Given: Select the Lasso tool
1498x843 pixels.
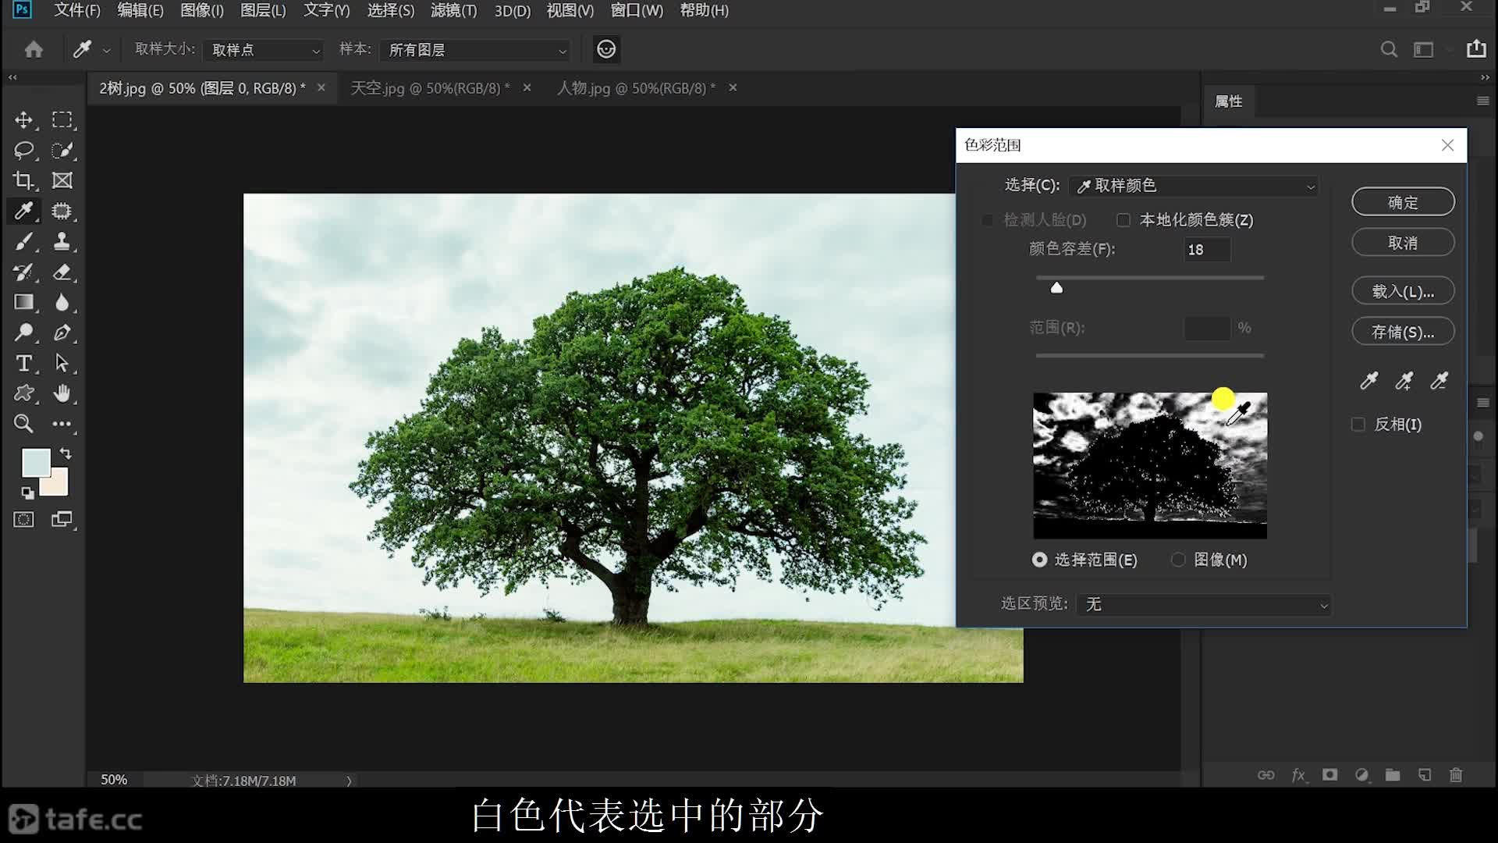Looking at the screenshot, I should point(23,150).
